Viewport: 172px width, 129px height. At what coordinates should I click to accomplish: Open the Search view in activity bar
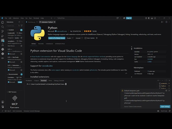tap(3, 27)
